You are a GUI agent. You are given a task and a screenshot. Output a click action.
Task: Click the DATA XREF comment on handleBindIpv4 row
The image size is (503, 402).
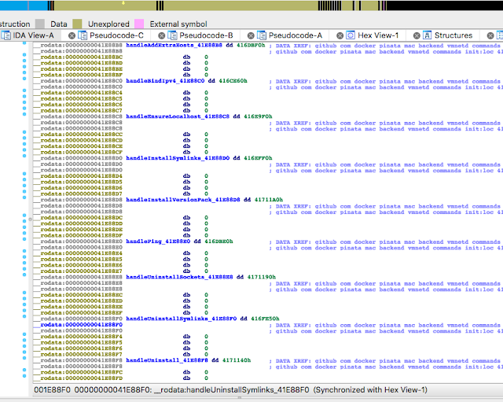(386, 81)
